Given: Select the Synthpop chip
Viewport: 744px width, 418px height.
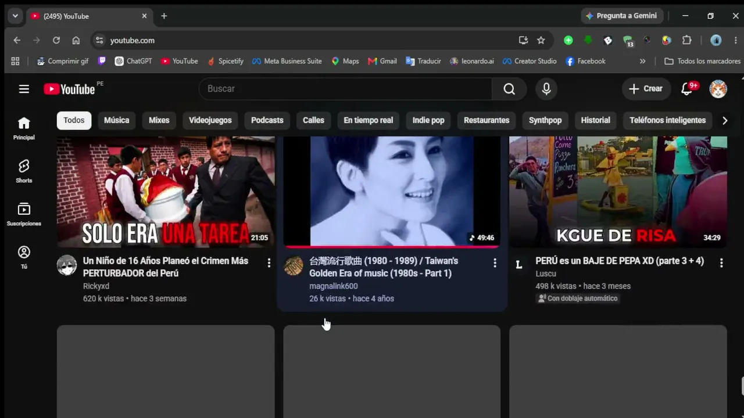Looking at the screenshot, I should 545,120.
